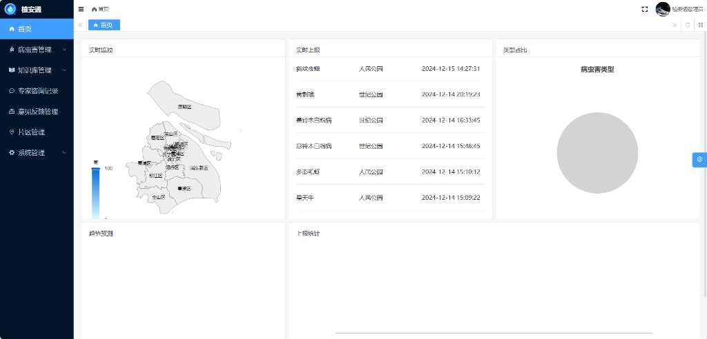This screenshot has width=707, height=339.
Task: Click the 专家咨询记录 chat icon
Action: coord(12,91)
